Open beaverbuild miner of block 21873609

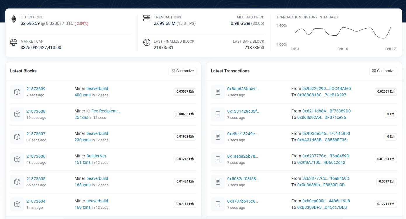coord(97,88)
